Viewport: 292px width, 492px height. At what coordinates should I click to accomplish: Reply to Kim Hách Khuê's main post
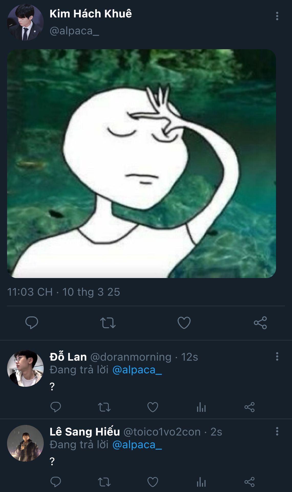tap(32, 323)
